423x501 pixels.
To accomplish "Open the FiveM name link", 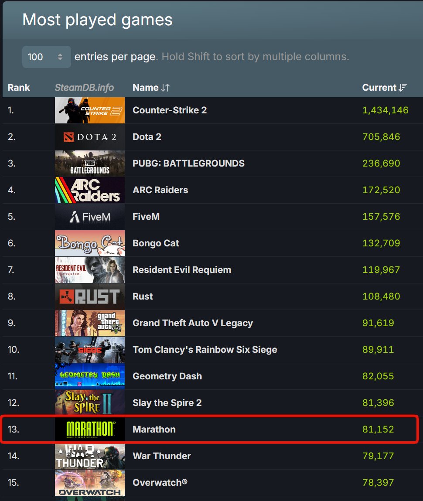I will click(x=146, y=217).
